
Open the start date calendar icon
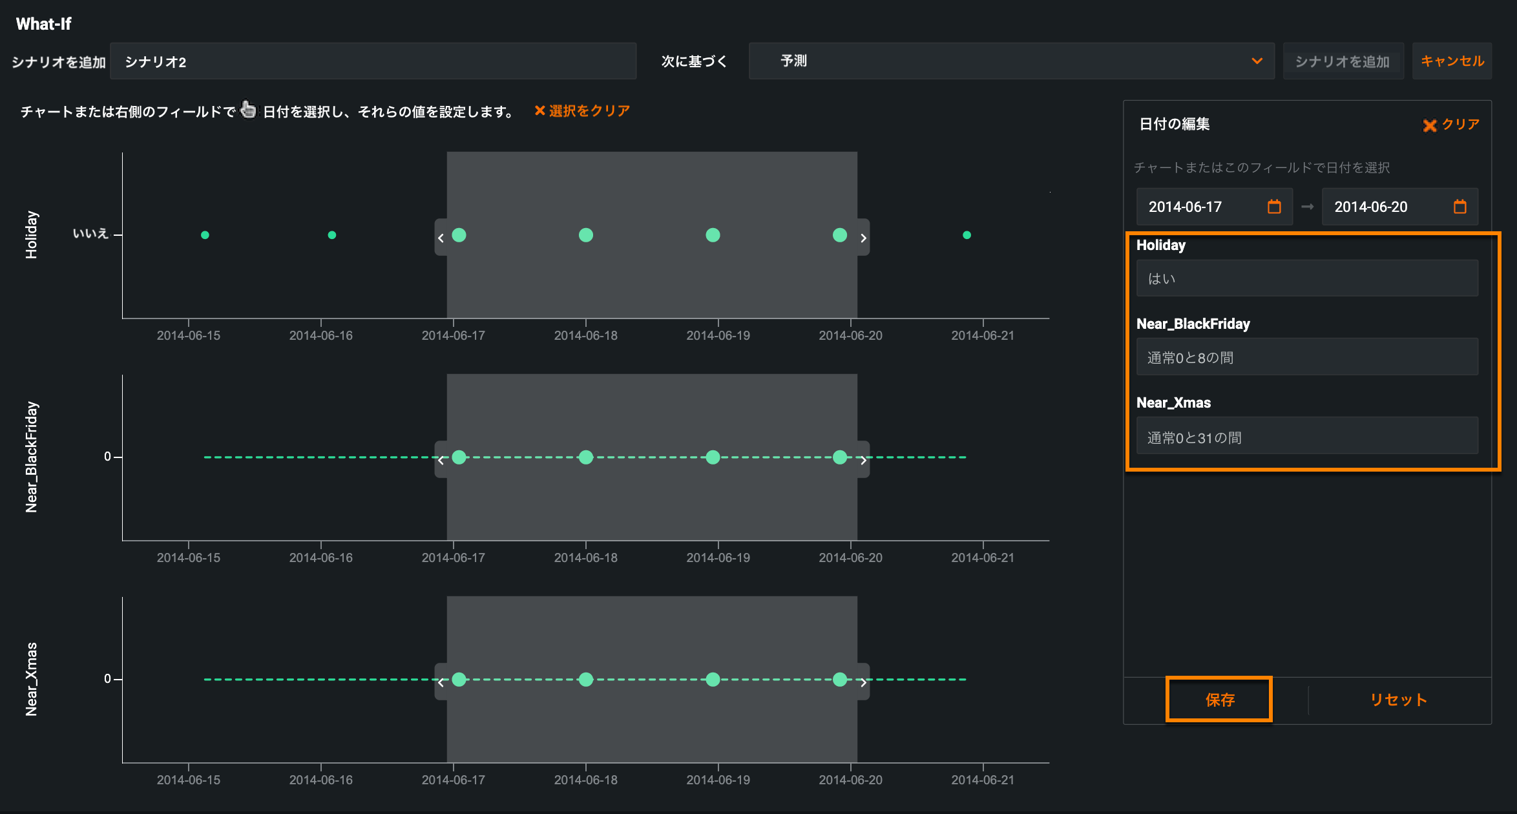point(1273,207)
